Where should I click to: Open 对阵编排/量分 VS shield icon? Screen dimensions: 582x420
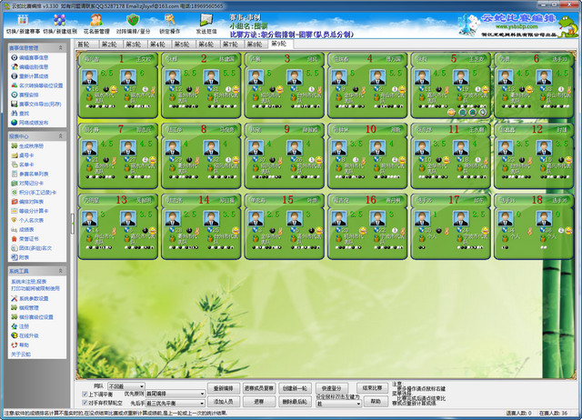tap(133, 25)
